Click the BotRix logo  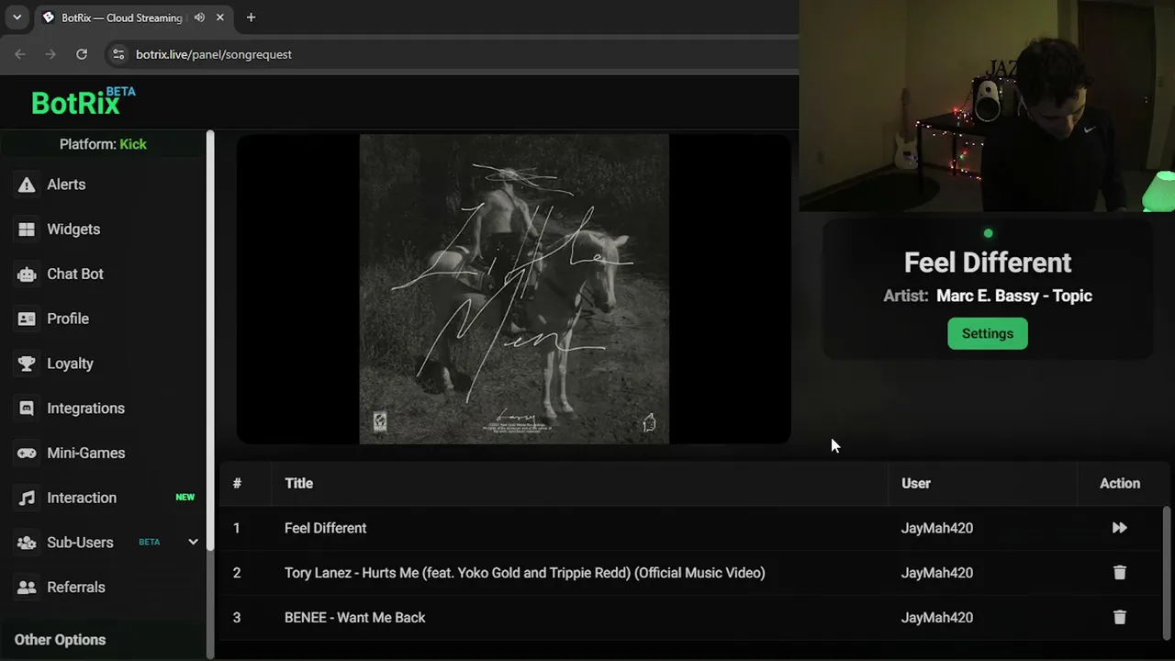click(84, 101)
